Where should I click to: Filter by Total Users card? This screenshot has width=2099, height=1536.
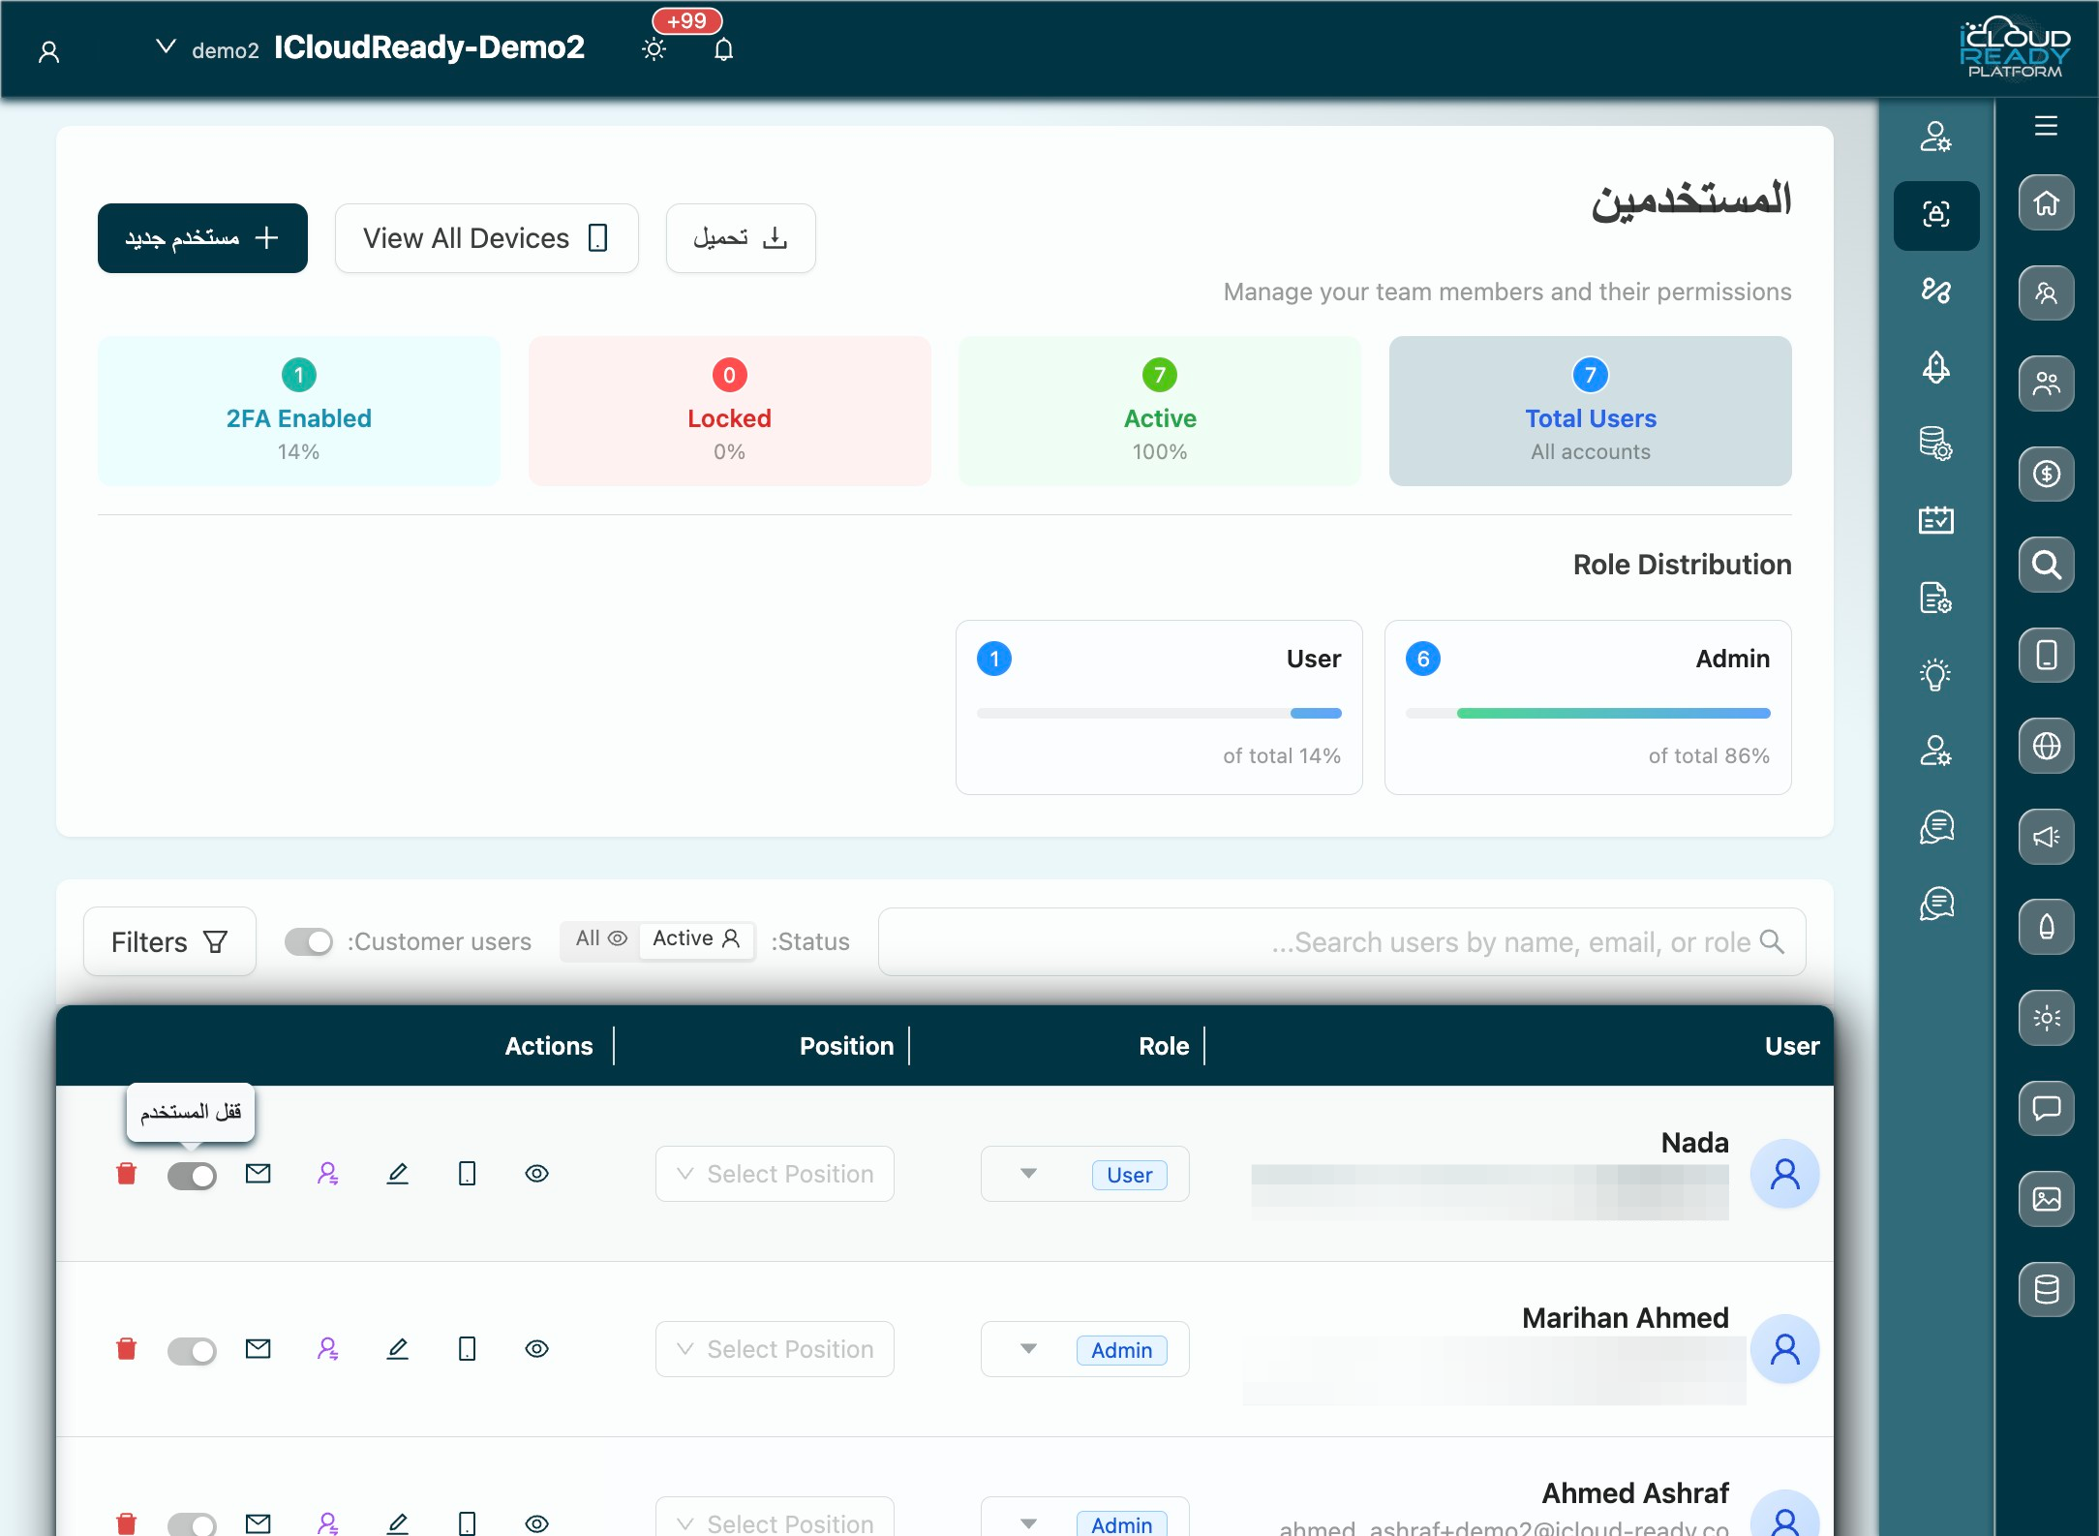click(x=1590, y=411)
